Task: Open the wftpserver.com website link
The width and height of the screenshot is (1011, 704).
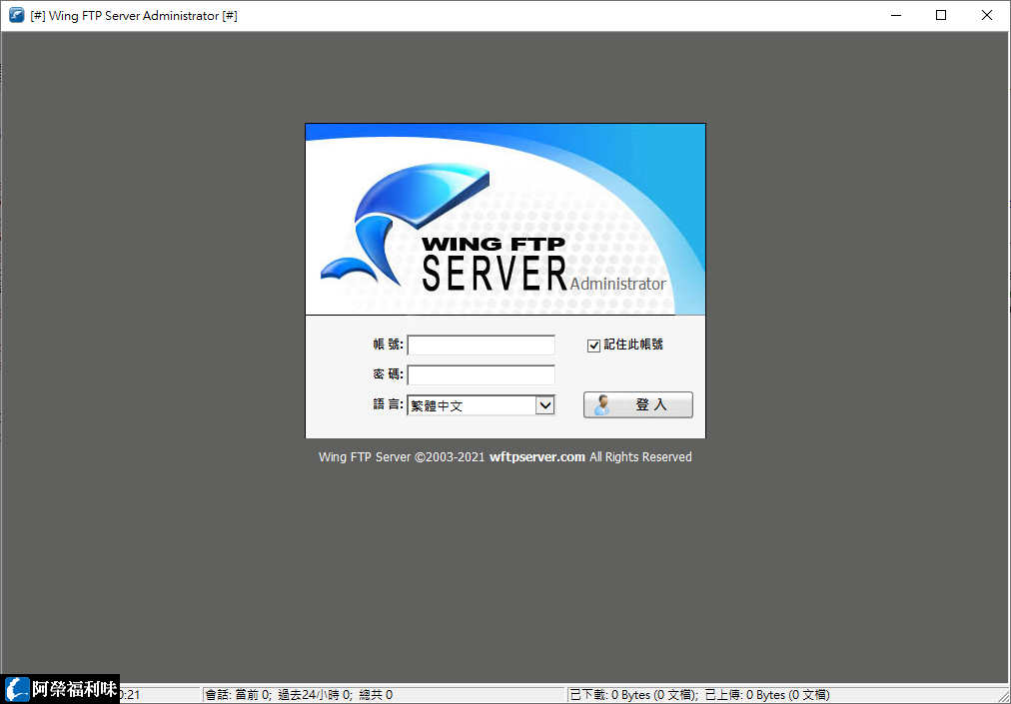Action: coord(537,456)
